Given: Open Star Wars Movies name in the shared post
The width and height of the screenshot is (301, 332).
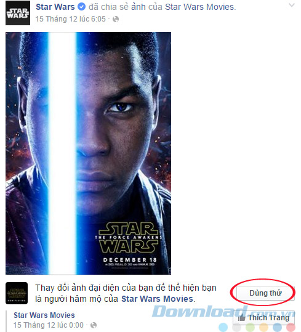Looking at the screenshot, I should [x=44, y=315].
